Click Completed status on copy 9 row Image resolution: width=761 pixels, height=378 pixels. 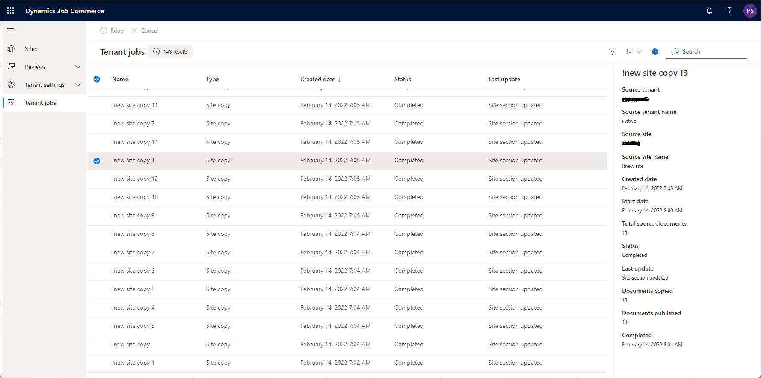[x=409, y=216]
